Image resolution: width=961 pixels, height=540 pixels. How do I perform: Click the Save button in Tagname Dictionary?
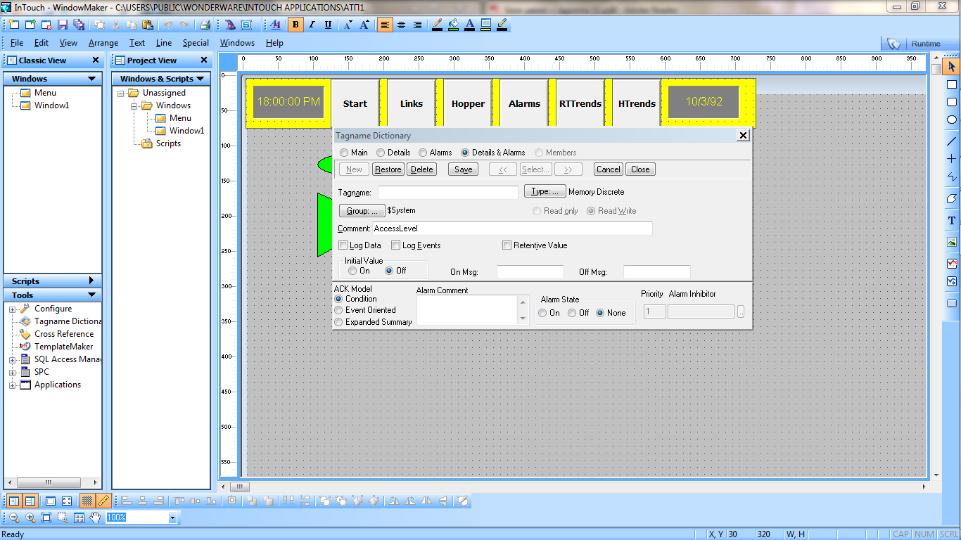[464, 169]
